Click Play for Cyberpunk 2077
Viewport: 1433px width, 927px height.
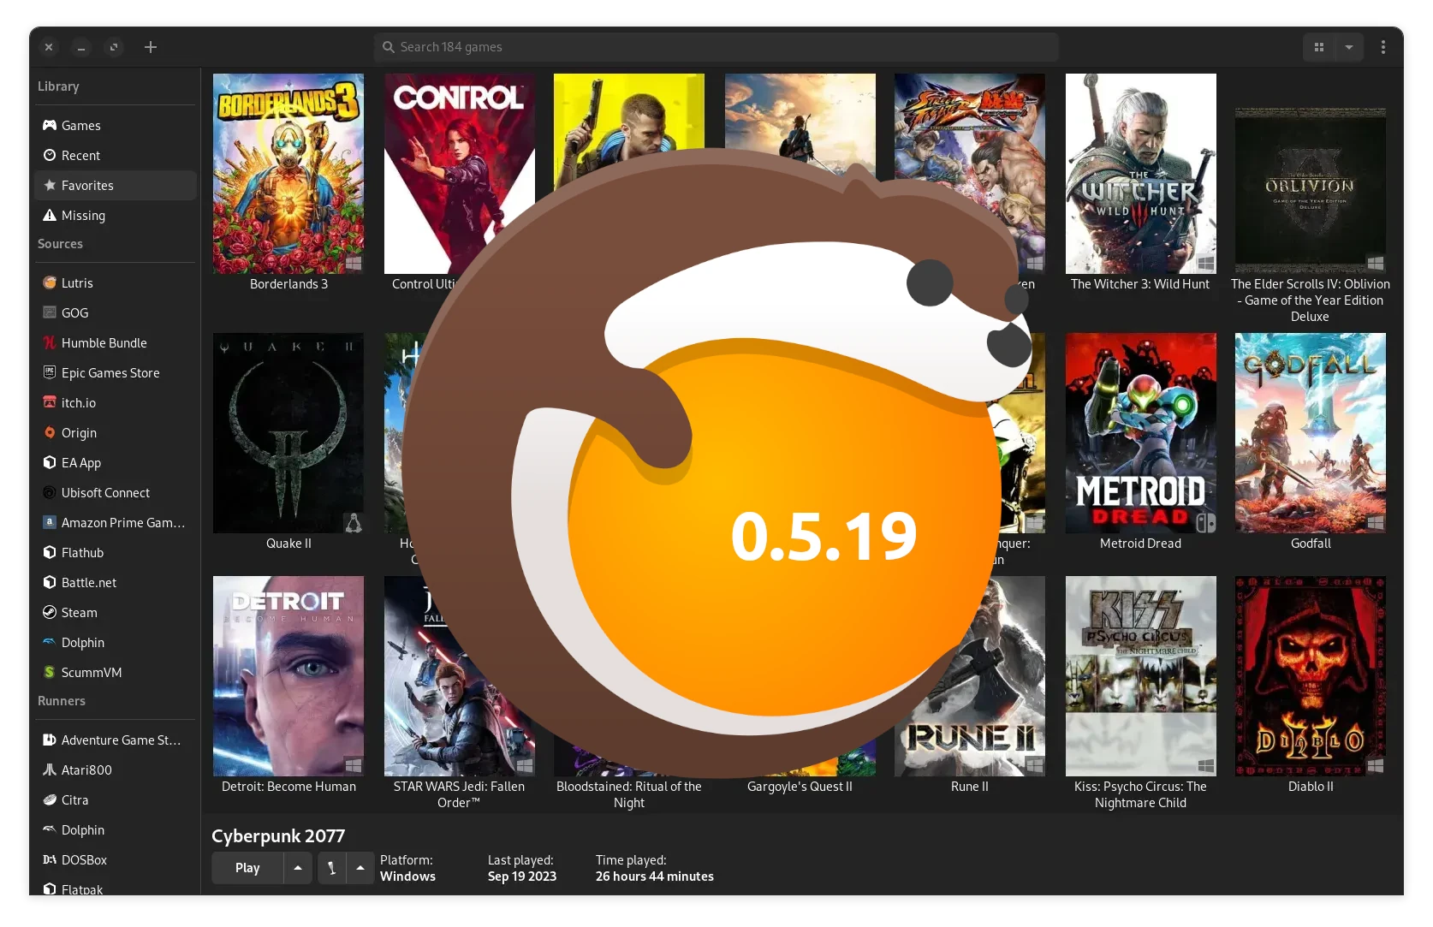tap(247, 867)
